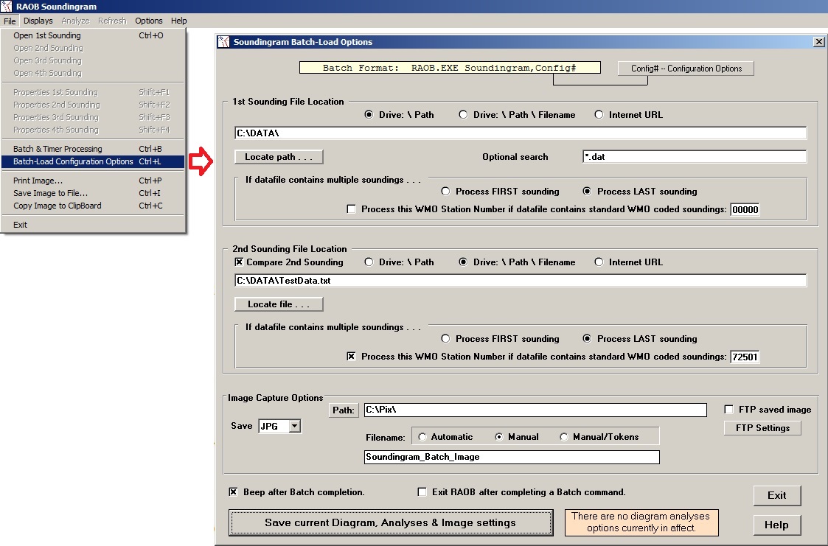Click the 00000 WMO station field
Image resolution: width=828 pixels, height=546 pixels.
pos(745,209)
